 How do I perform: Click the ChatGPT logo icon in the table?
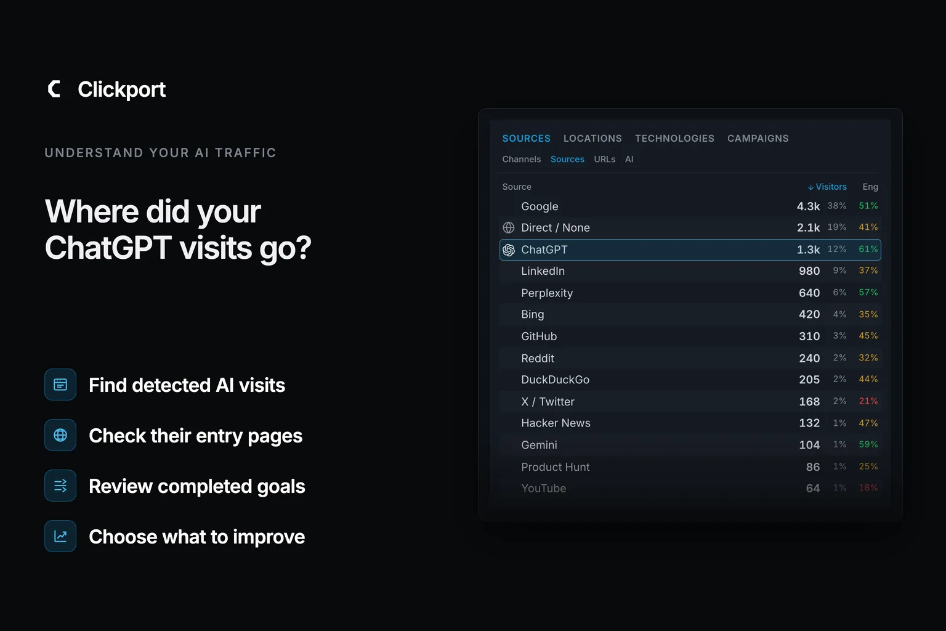click(x=509, y=250)
